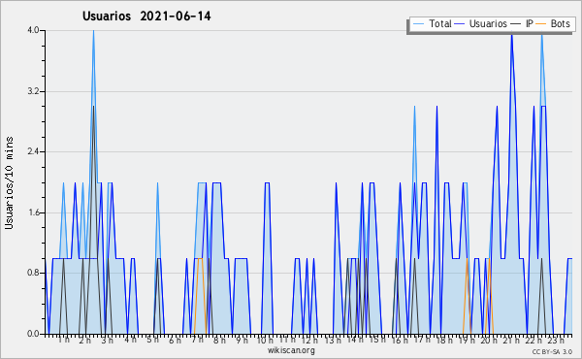Screen dimensions: 582x359
Task: Click the '3 h' x-axis label
Action: 108,341
